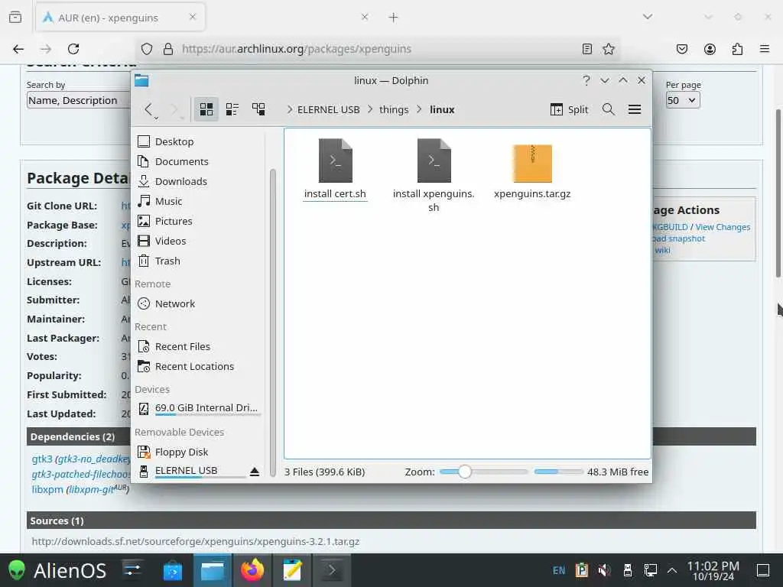Show site security padlock info

click(x=168, y=49)
